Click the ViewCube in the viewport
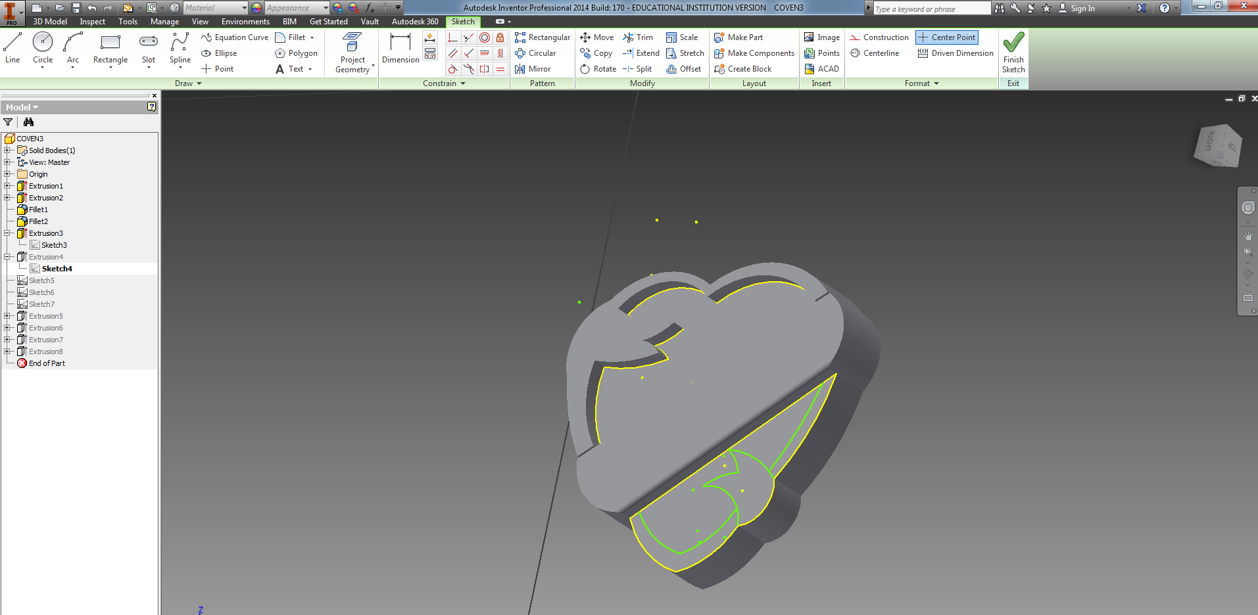 (x=1218, y=145)
